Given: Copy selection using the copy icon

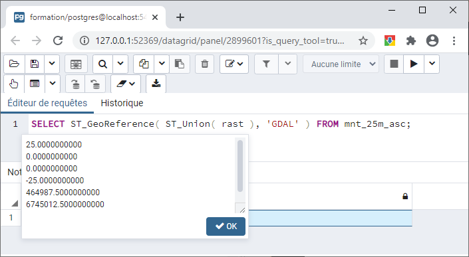Looking at the screenshot, I should click(144, 64).
